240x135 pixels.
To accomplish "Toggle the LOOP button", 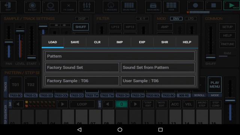I will click(x=82, y=104).
